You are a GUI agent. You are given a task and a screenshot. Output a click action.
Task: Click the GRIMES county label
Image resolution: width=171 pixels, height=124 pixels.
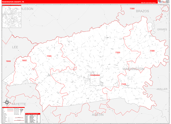pyautogui.click(x=162, y=29)
